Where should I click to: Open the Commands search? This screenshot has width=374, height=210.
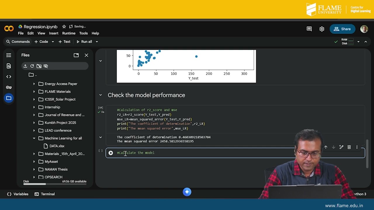[x=18, y=42]
